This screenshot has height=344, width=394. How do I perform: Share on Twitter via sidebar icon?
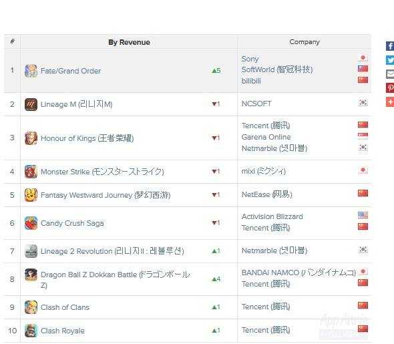coord(390,60)
